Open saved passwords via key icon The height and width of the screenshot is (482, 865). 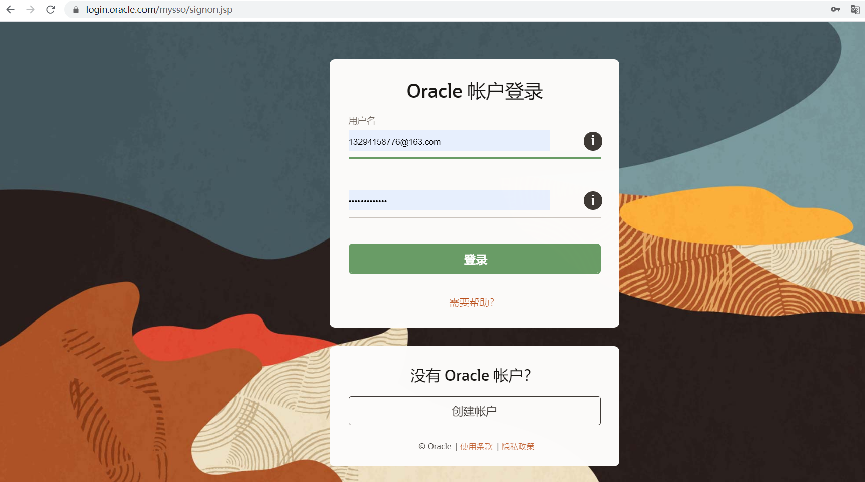[x=835, y=9]
